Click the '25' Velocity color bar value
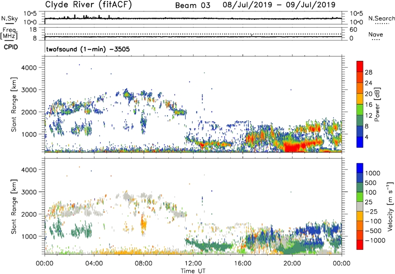The image size is (395, 274). (x=369, y=202)
